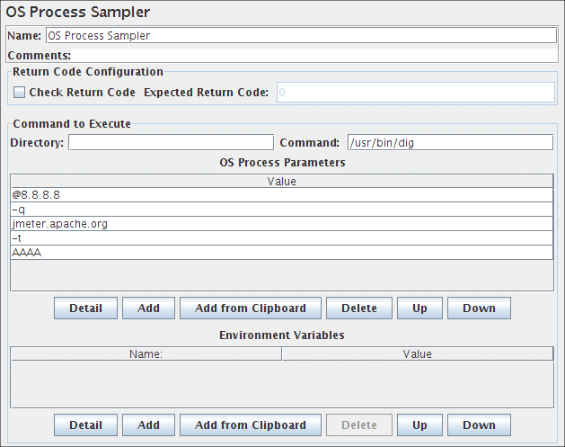
Task: Click the Value column header in parameters
Action: 281,182
